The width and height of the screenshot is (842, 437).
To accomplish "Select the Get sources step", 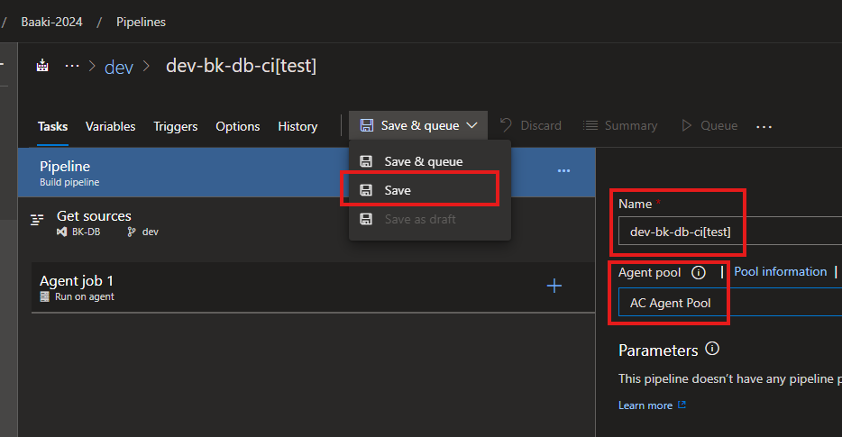I will coord(307,223).
